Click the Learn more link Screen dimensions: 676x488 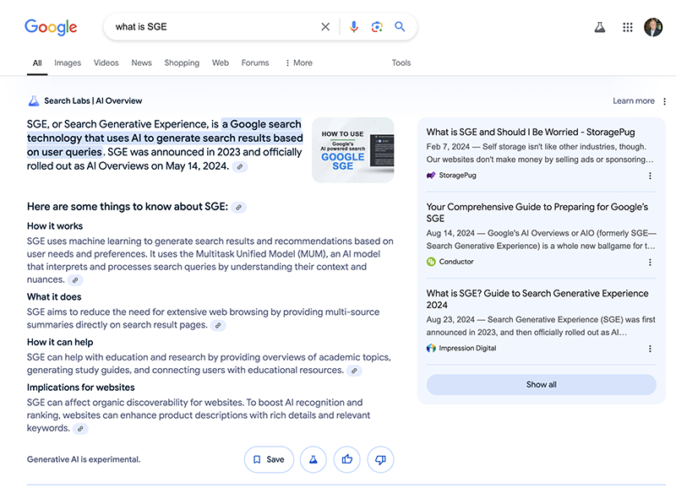pos(633,100)
